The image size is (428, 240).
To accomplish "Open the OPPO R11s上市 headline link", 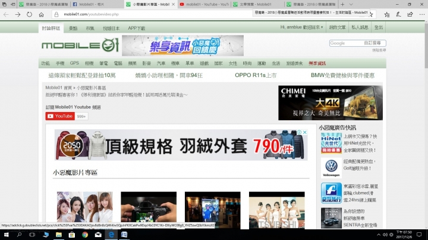I will pos(256,75).
